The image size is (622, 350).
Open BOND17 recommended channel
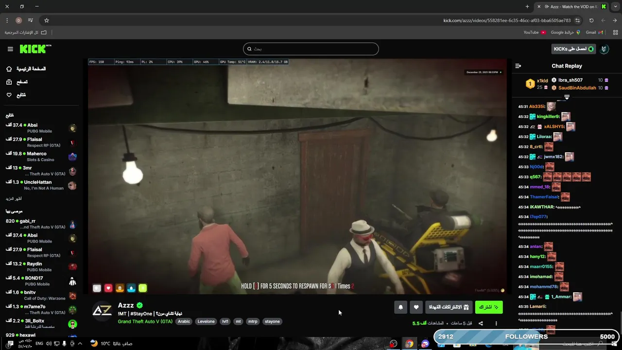coord(41,281)
